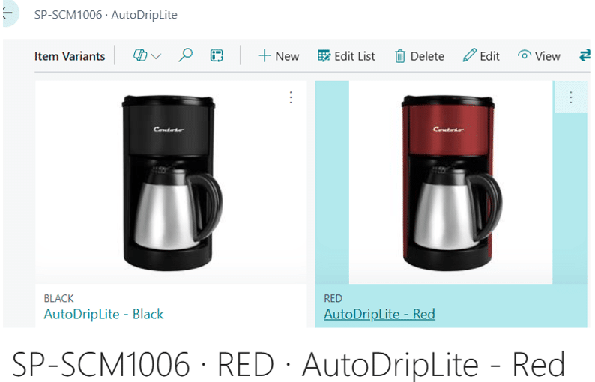Click the BLACK variant code label
The width and height of the screenshot is (595, 382).
tap(58, 299)
